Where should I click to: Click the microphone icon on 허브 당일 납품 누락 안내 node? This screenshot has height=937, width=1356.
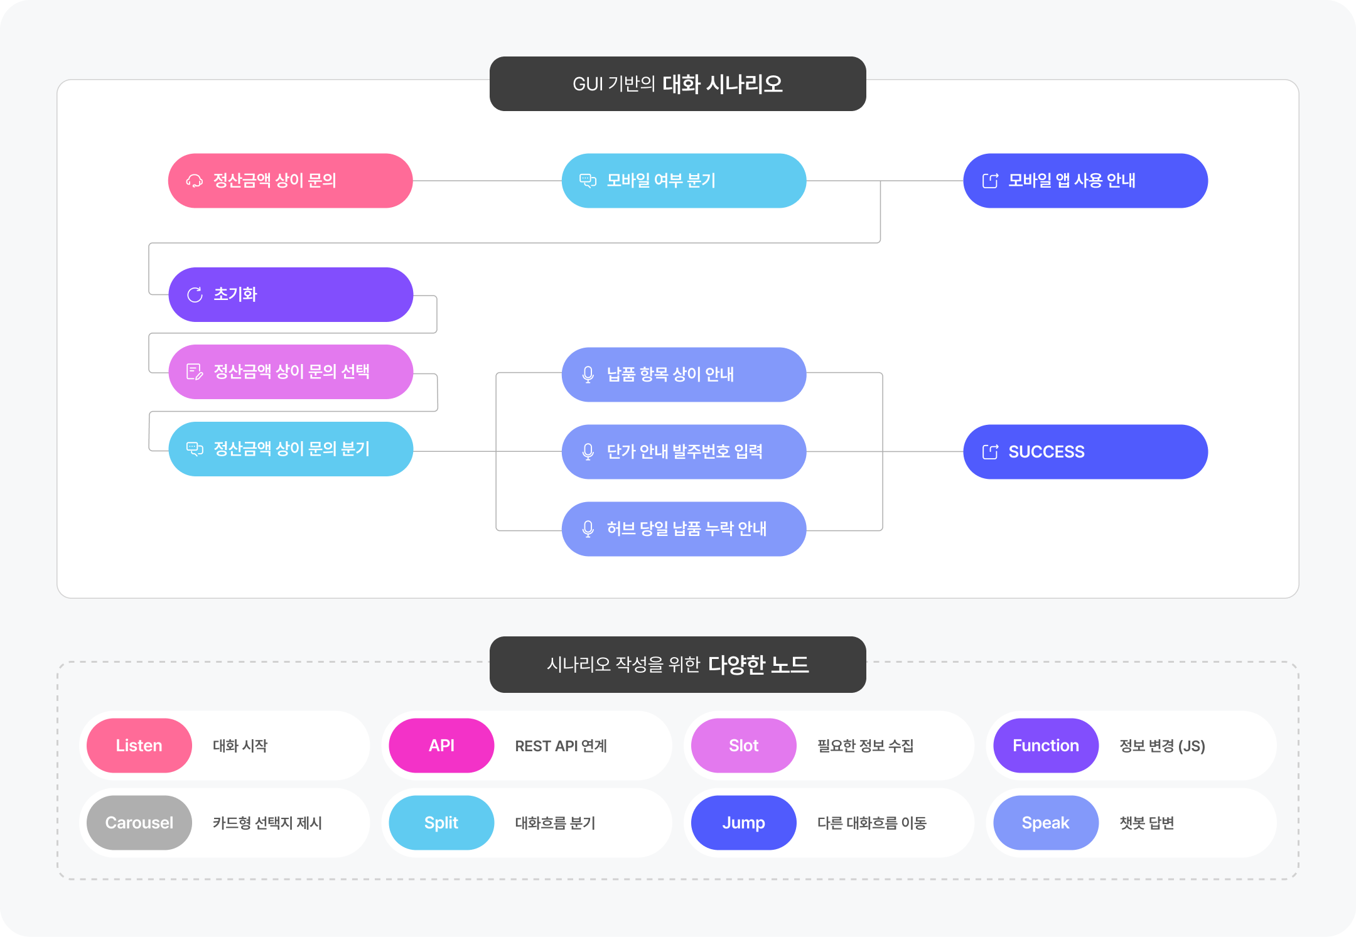point(588,529)
